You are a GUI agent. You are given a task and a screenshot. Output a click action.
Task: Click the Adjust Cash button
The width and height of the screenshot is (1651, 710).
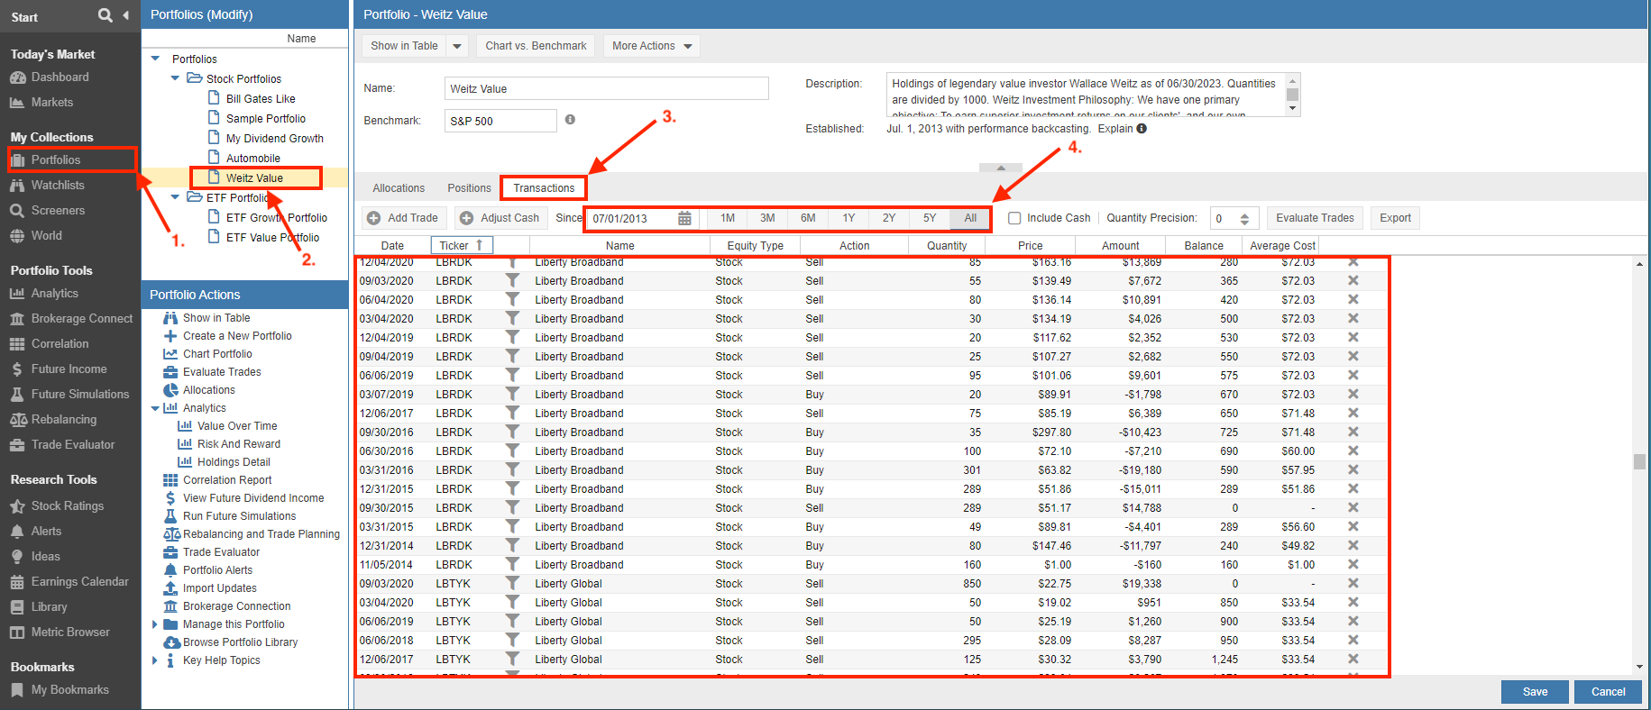point(500,218)
